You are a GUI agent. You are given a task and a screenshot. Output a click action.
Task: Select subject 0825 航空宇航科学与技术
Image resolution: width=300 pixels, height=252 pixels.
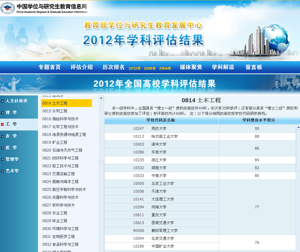(64, 190)
